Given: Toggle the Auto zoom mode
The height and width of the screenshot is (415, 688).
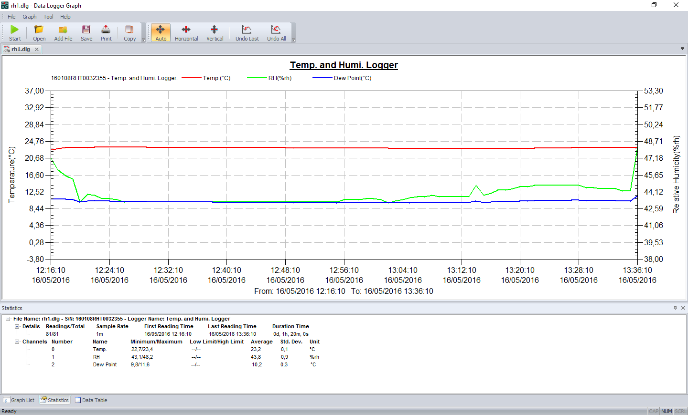Looking at the screenshot, I should pos(161,30).
